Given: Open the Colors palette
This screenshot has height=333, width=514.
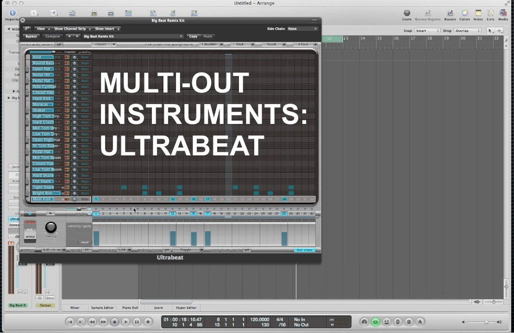Looking at the screenshot, I should (464, 15).
